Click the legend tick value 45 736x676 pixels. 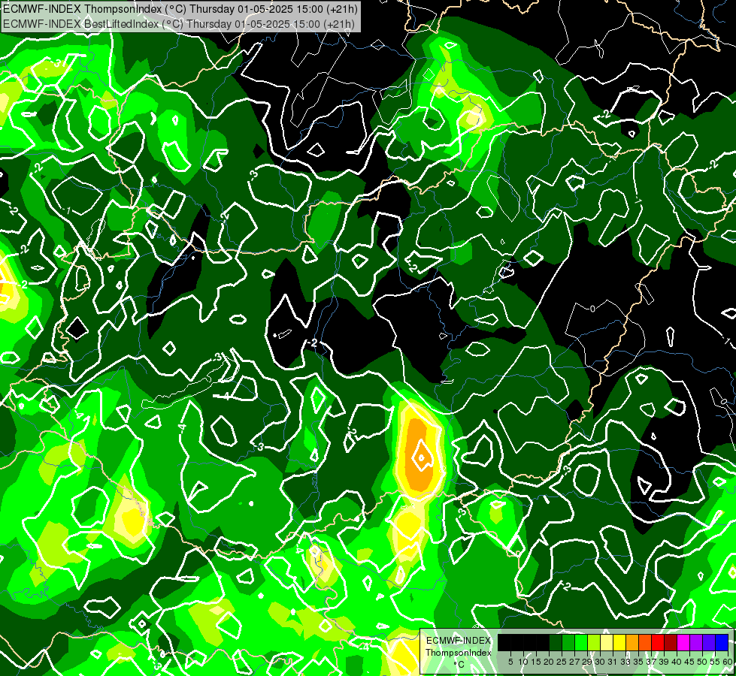tap(690, 662)
